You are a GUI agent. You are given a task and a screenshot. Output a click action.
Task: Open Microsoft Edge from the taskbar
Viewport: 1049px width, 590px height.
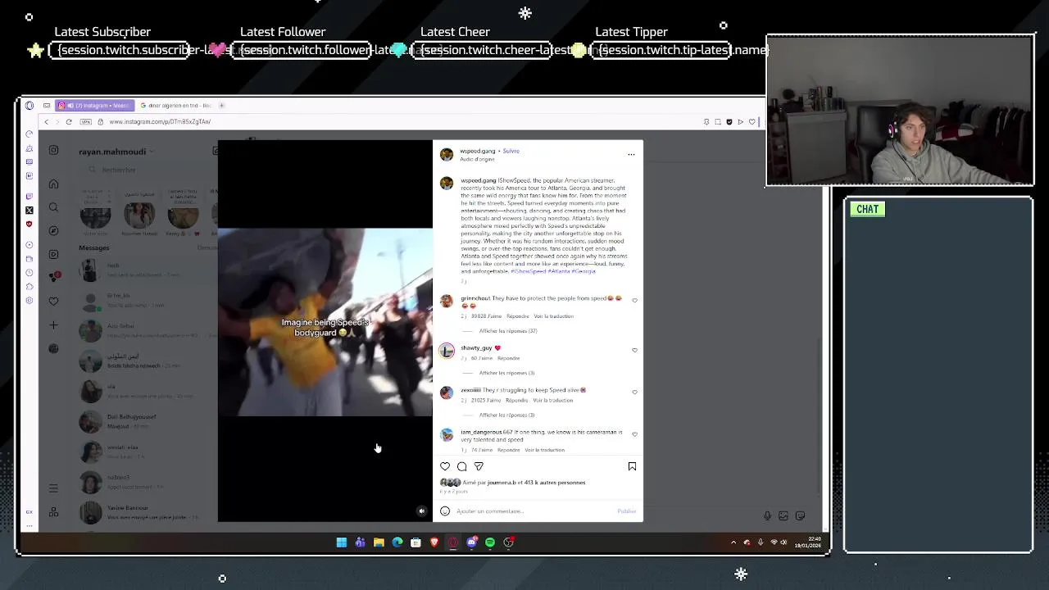(397, 542)
